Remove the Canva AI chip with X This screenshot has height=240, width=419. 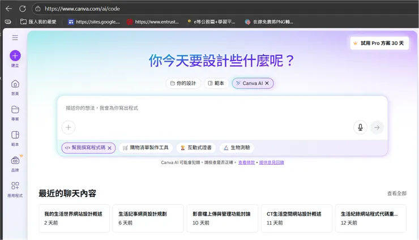(267, 83)
